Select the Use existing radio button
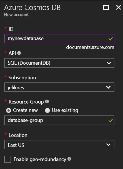123x169 pixels. click(47, 110)
